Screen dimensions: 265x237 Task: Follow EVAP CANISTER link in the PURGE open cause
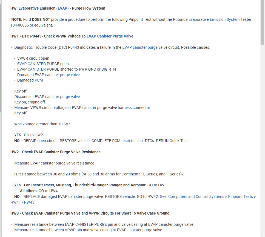(x=32, y=64)
